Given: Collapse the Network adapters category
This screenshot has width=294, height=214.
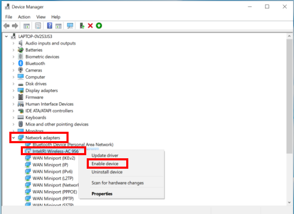Looking at the screenshot, I should [x=14, y=137].
